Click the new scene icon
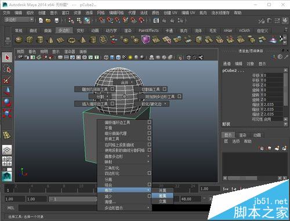The image size is (290, 221). 41,20
